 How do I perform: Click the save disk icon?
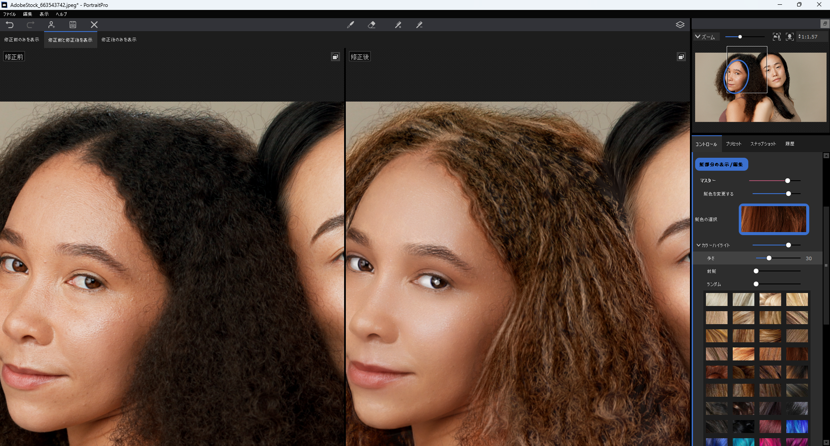click(x=73, y=25)
